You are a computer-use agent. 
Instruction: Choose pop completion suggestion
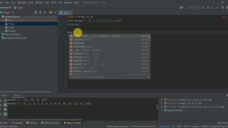(108, 68)
